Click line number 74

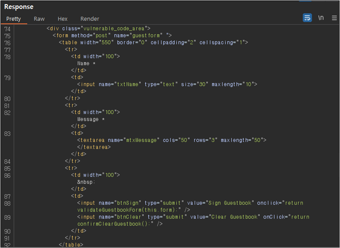(x=8, y=29)
